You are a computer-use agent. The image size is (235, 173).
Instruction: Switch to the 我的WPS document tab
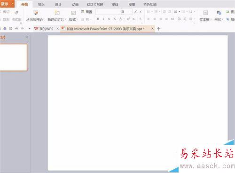coord(44,29)
